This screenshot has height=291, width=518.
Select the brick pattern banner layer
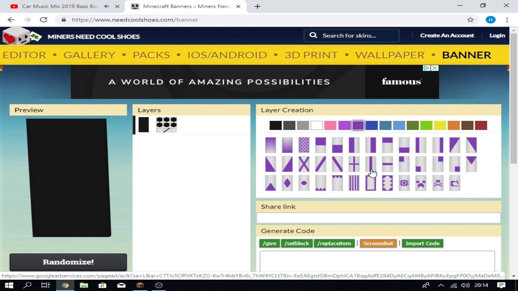click(x=304, y=145)
